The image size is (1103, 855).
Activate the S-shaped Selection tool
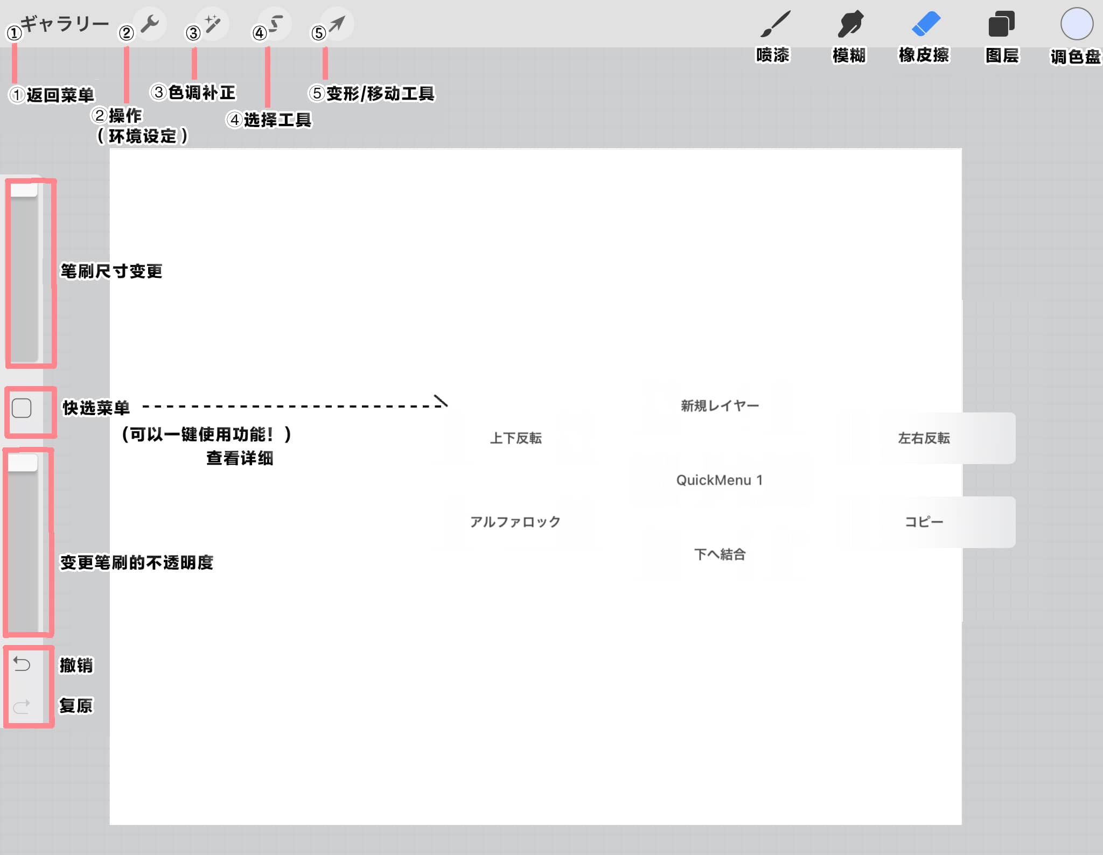click(275, 24)
